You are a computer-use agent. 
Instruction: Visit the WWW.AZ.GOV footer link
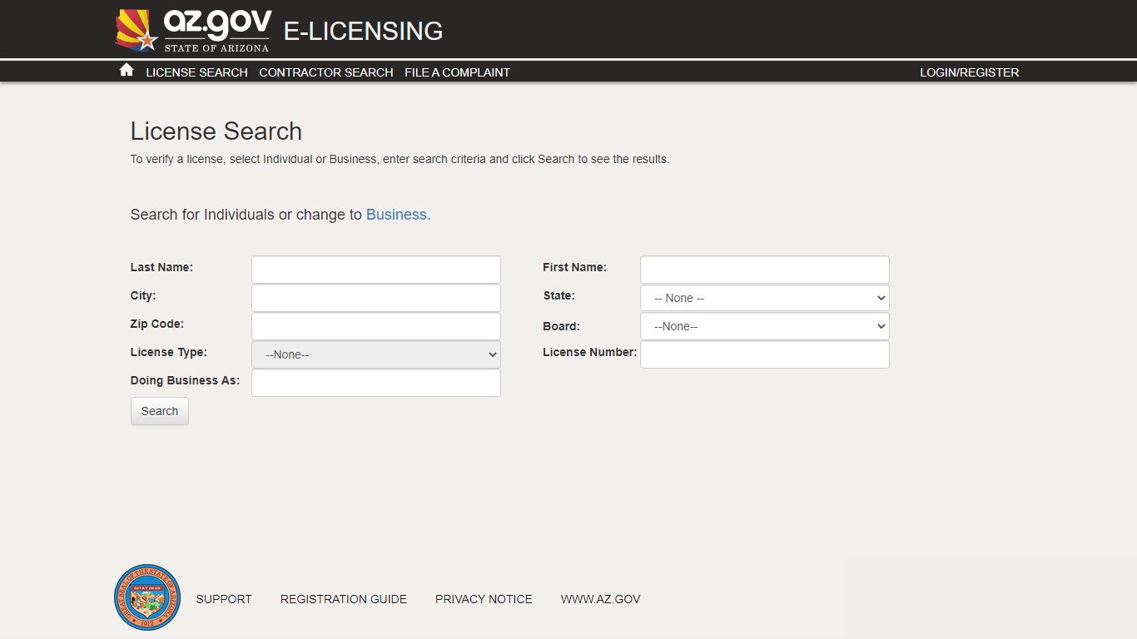pyautogui.click(x=600, y=599)
